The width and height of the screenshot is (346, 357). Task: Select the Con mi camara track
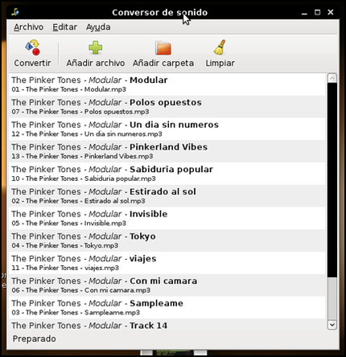pyautogui.click(x=167, y=285)
